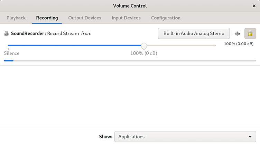260x146 pixels.
Task: Click the peak level meter bar
Action: coord(130,60)
